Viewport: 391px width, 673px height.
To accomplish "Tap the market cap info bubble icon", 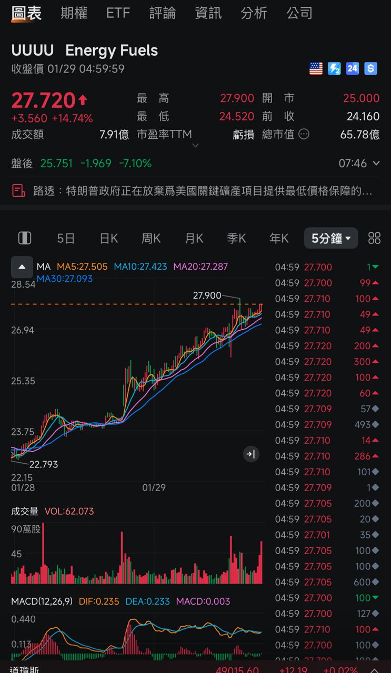I will (x=304, y=135).
